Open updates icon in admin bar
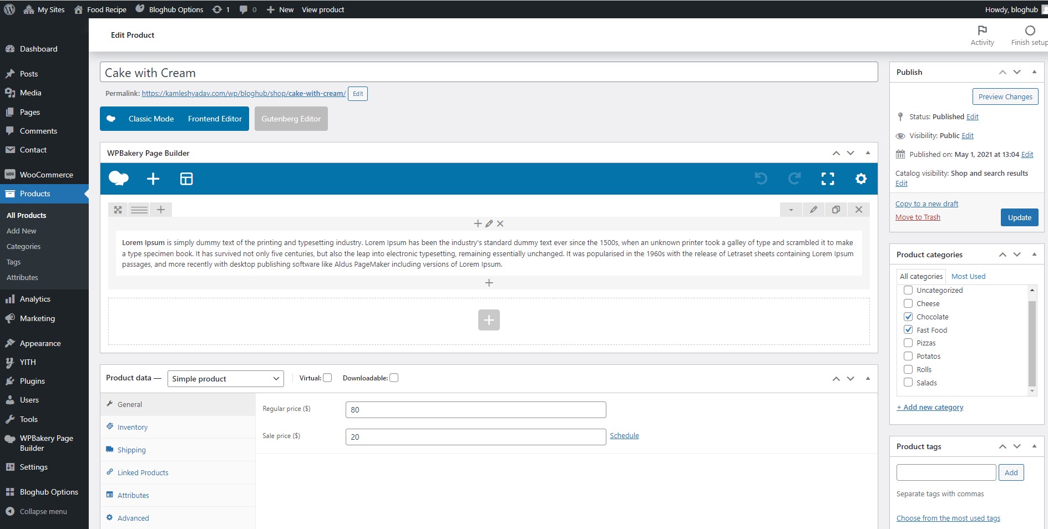The height and width of the screenshot is (529, 1048). [221, 9]
